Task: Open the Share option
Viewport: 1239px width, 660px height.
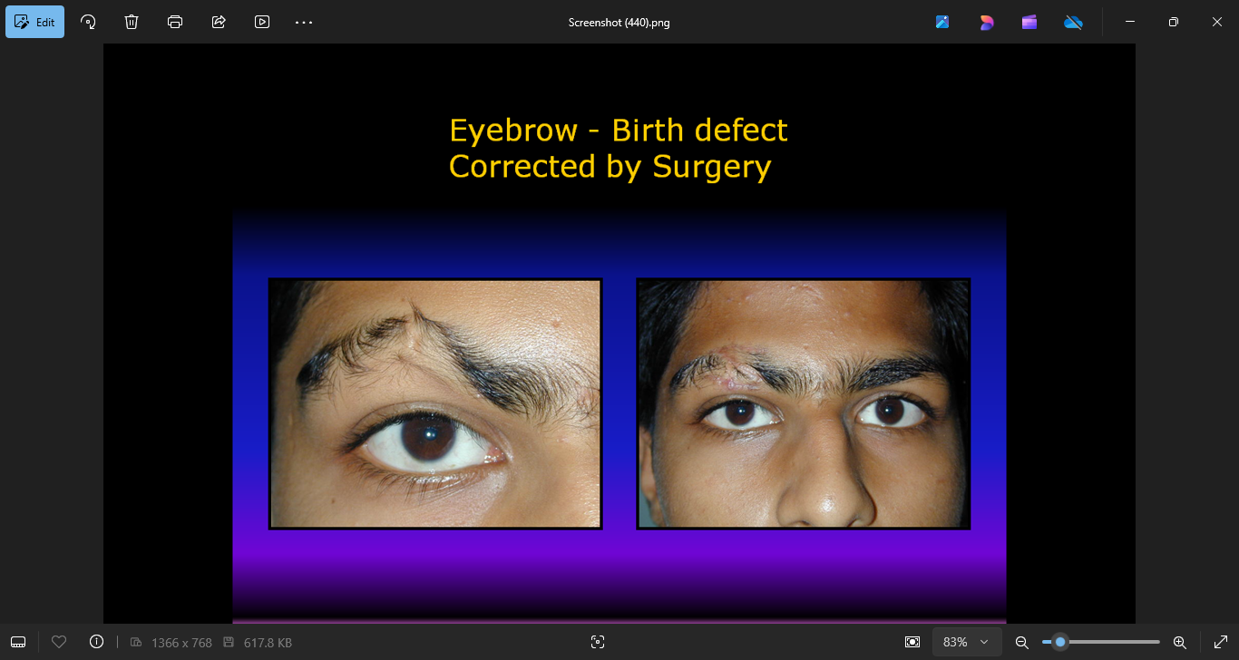Action: [x=219, y=22]
